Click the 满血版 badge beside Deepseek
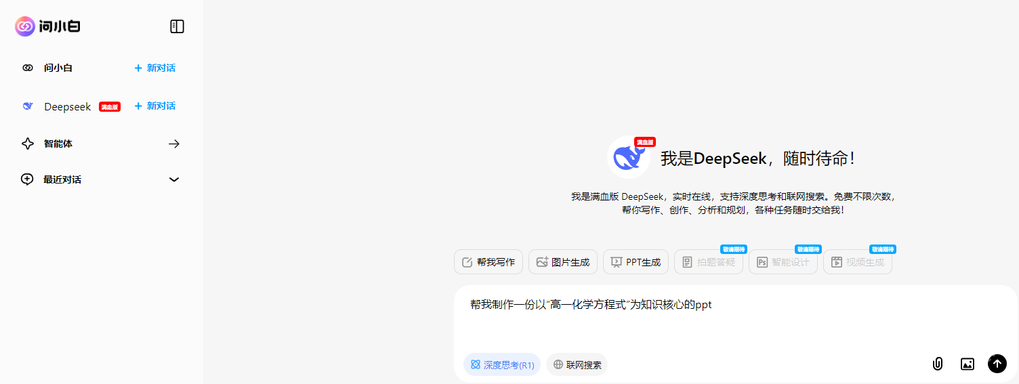Screen dimensions: 1019x384 coord(110,106)
